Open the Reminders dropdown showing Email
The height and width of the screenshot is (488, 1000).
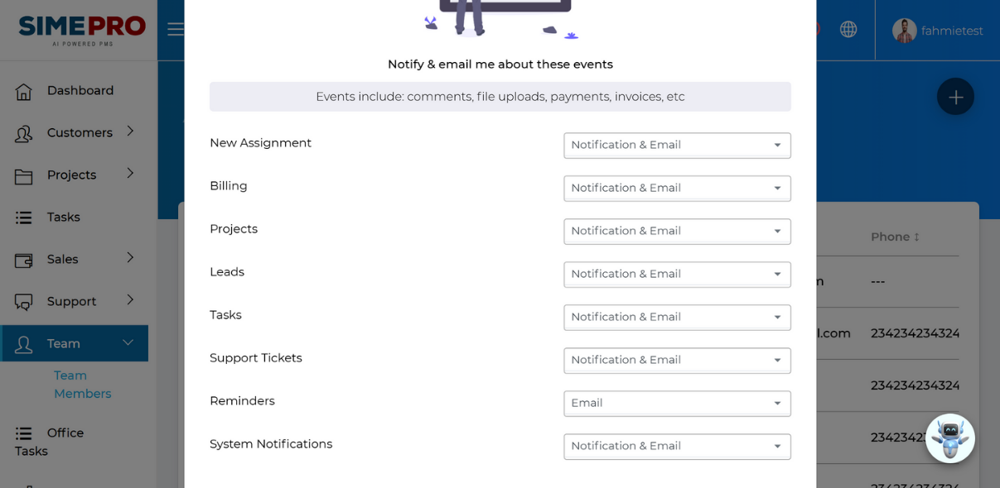click(x=677, y=403)
